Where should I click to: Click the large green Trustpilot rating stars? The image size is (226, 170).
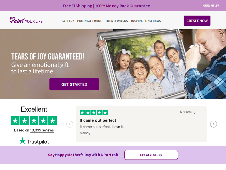pos(34,120)
